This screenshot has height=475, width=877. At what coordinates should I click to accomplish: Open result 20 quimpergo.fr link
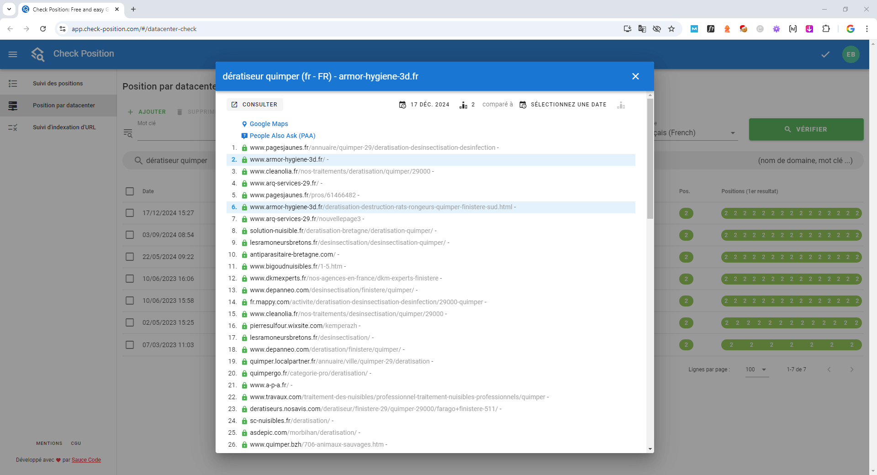pos(309,373)
